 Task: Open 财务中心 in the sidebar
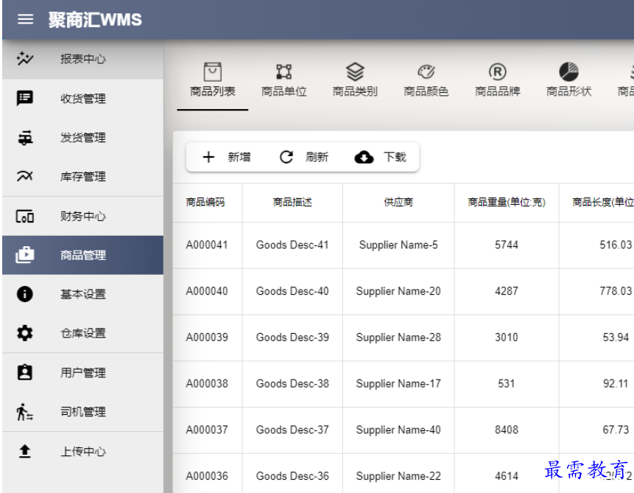(x=82, y=216)
